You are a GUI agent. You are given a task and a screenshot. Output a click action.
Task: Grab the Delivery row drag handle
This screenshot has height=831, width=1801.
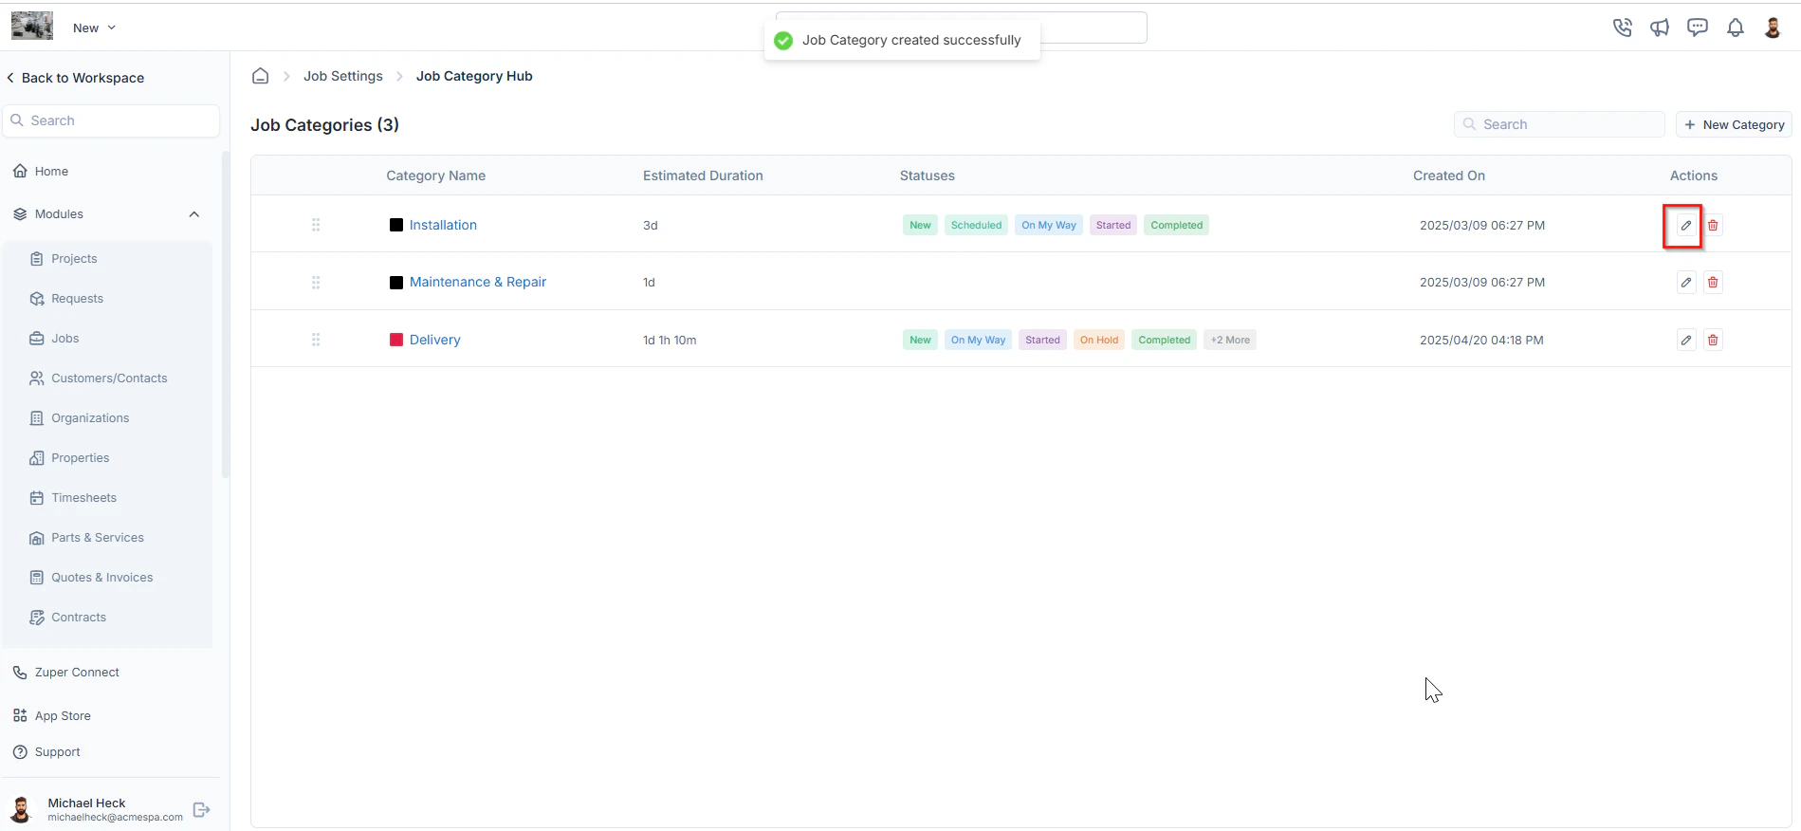[x=316, y=340]
